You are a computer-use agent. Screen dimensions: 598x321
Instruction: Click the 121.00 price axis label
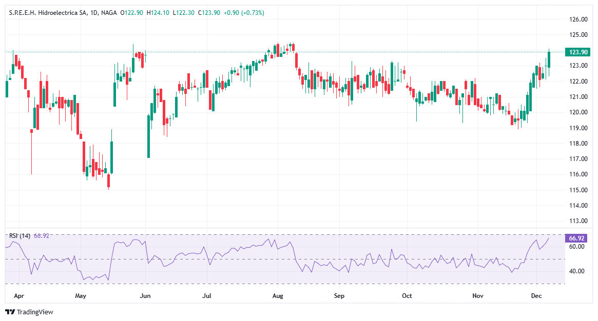(578, 97)
